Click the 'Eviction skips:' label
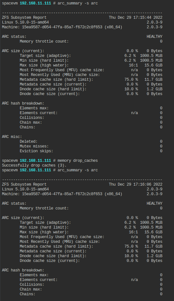This screenshot has width=174, height=301. 36,151
